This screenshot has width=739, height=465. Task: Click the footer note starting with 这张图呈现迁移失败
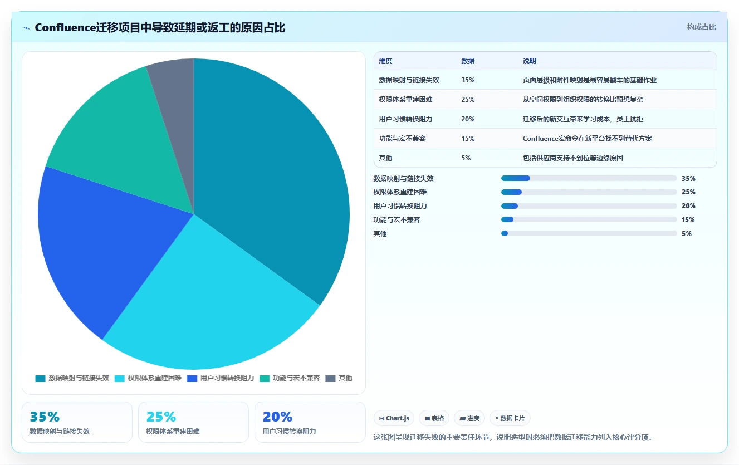click(x=512, y=438)
